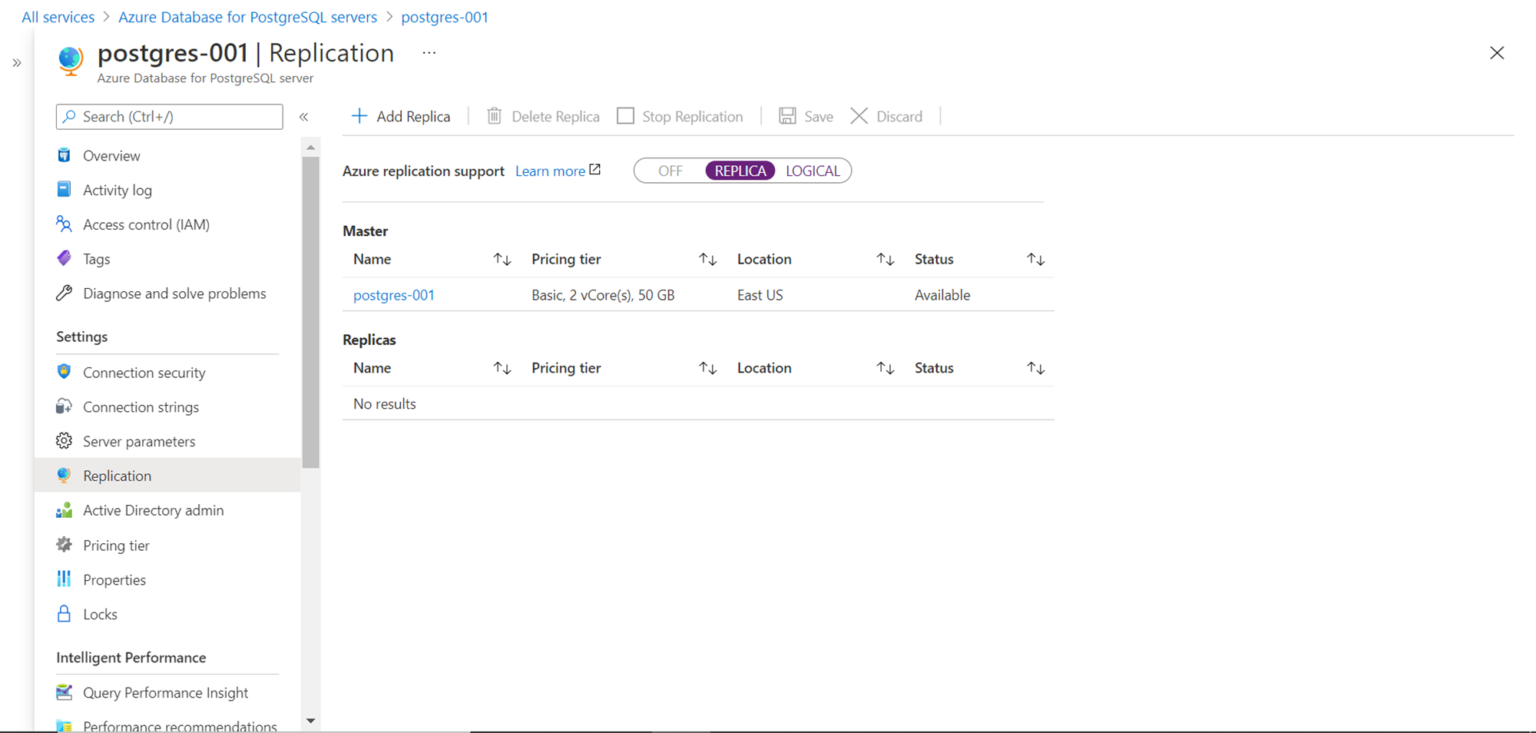Click the search magnifier icon in sidebar

pos(69,116)
